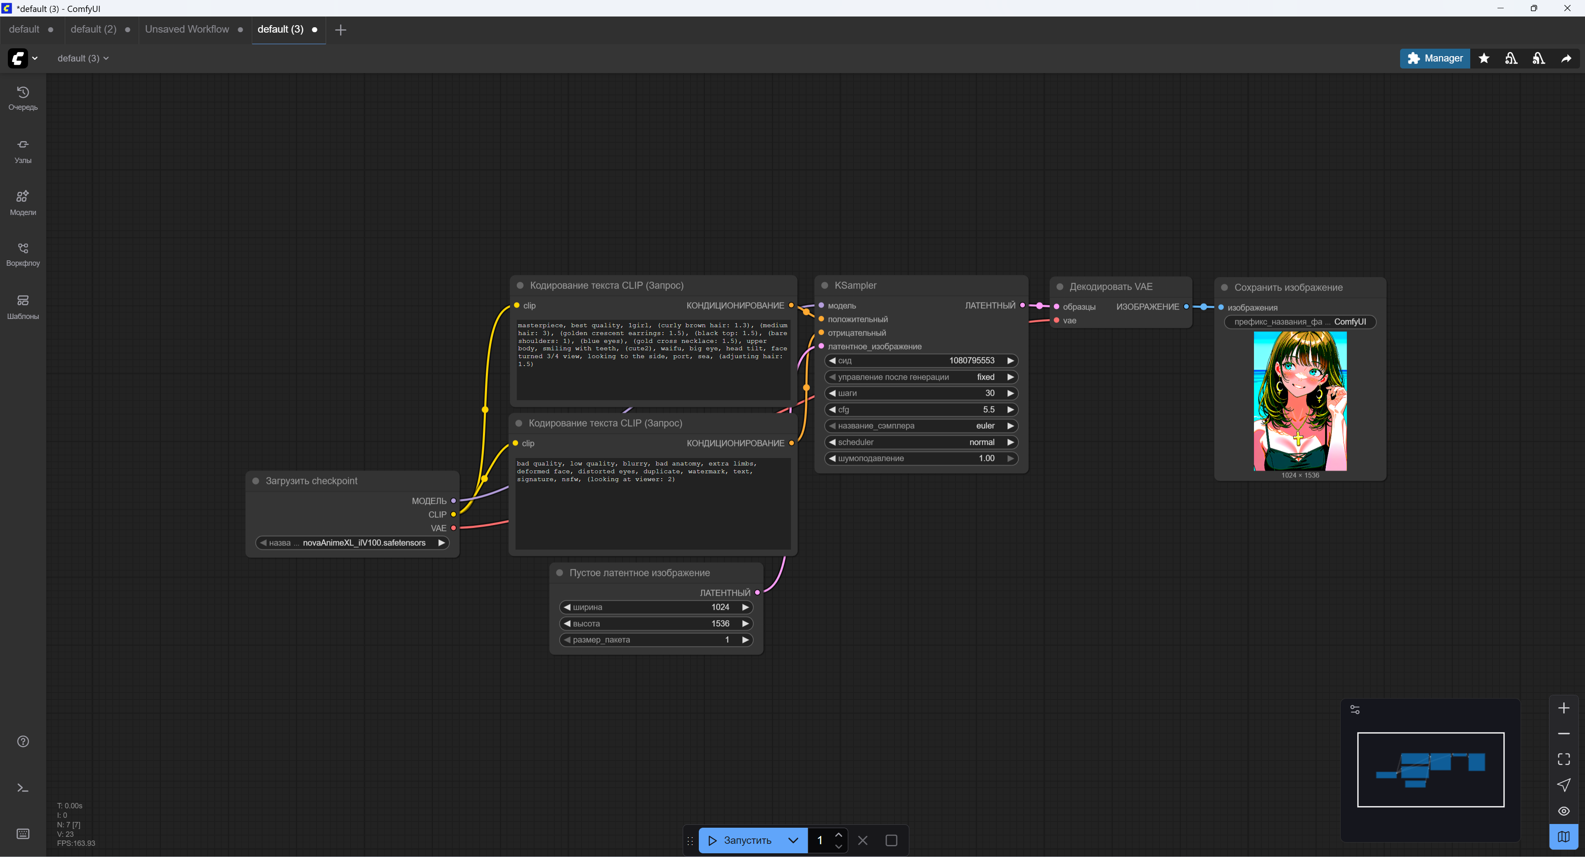The image size is (1585, 857).
Task: Expand the Run button dropdown arrow
Action: coord(793,840)
